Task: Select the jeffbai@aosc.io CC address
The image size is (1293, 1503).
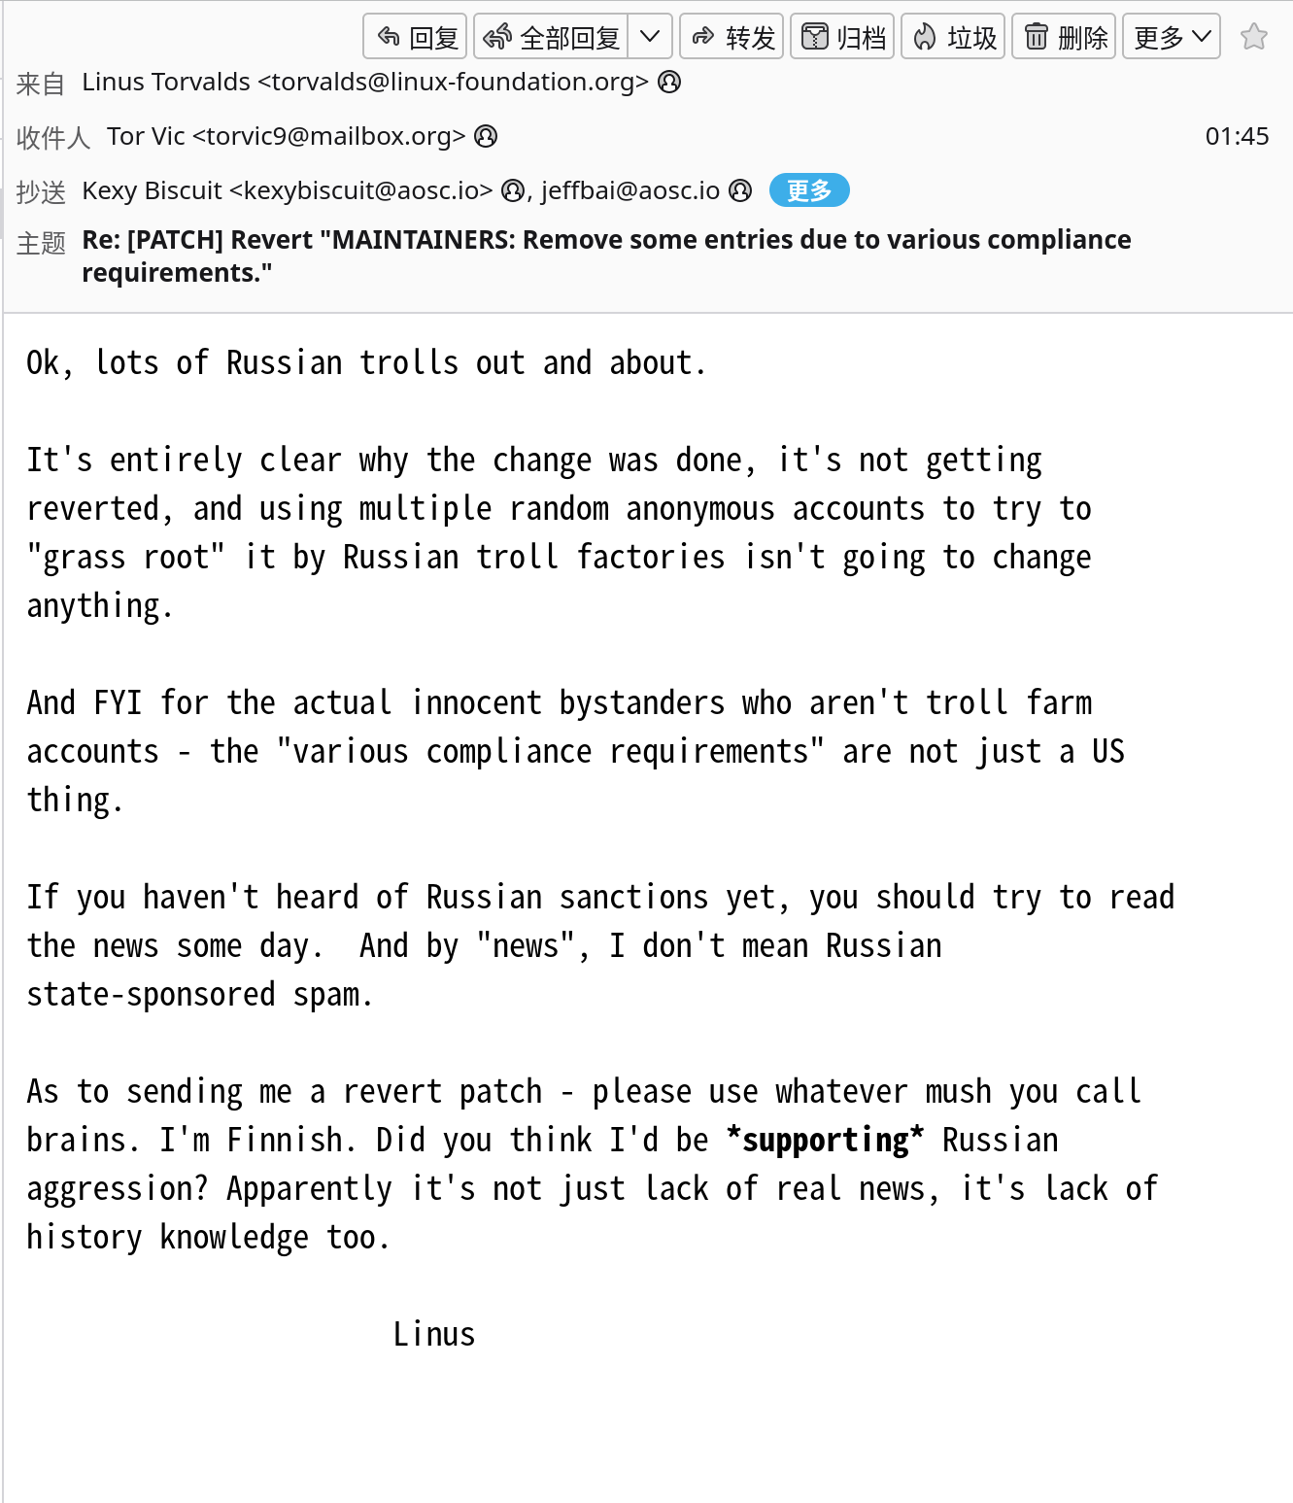Action: [630, 190]
